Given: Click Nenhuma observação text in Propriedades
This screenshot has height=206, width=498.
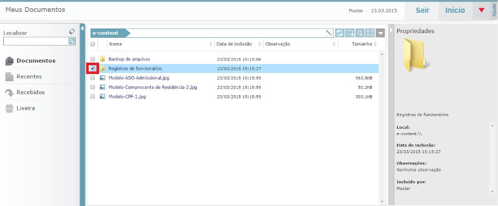Looking at the screenshot, I should pos(419,170).
